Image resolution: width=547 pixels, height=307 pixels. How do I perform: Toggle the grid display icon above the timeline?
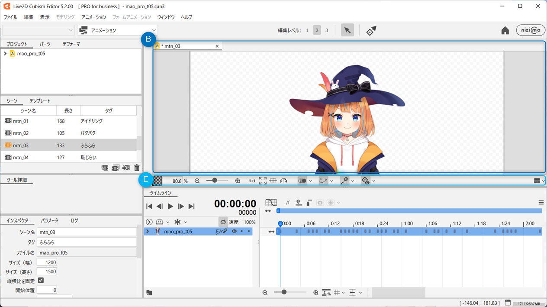click(x=273, y=181)
